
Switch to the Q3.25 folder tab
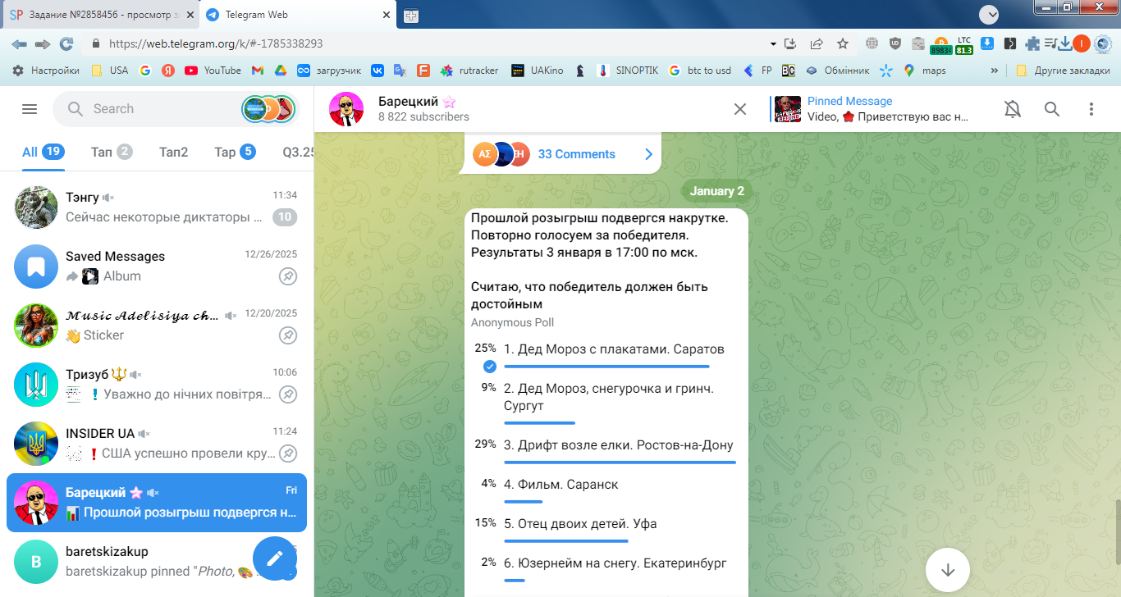(x=298, y=152)
